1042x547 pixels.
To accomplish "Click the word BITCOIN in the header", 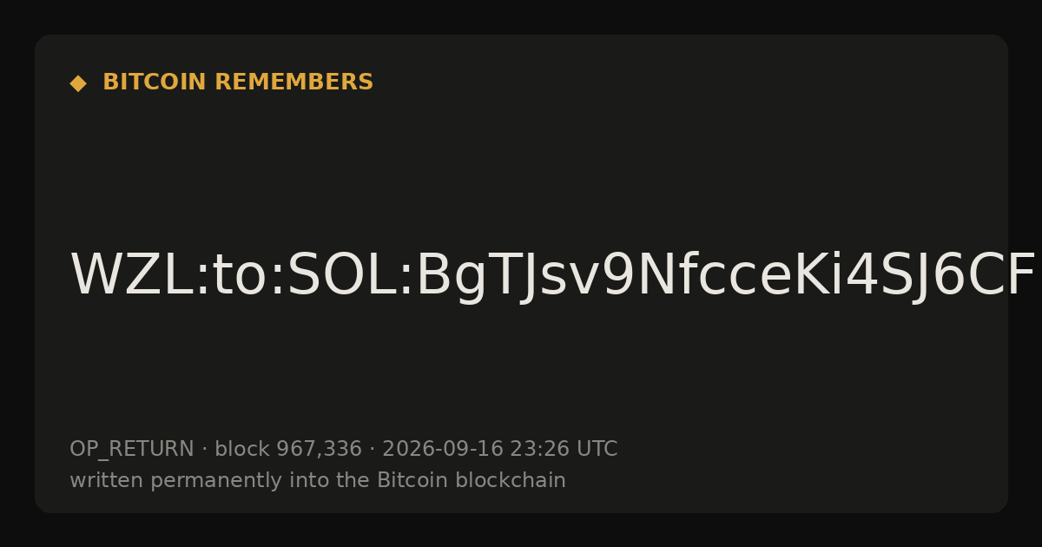I will click(x=155, y=82).
